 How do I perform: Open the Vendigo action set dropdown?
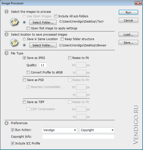point(60,130)
